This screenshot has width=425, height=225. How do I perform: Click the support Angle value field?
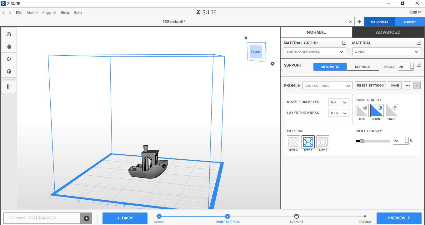tap(404, 67)
